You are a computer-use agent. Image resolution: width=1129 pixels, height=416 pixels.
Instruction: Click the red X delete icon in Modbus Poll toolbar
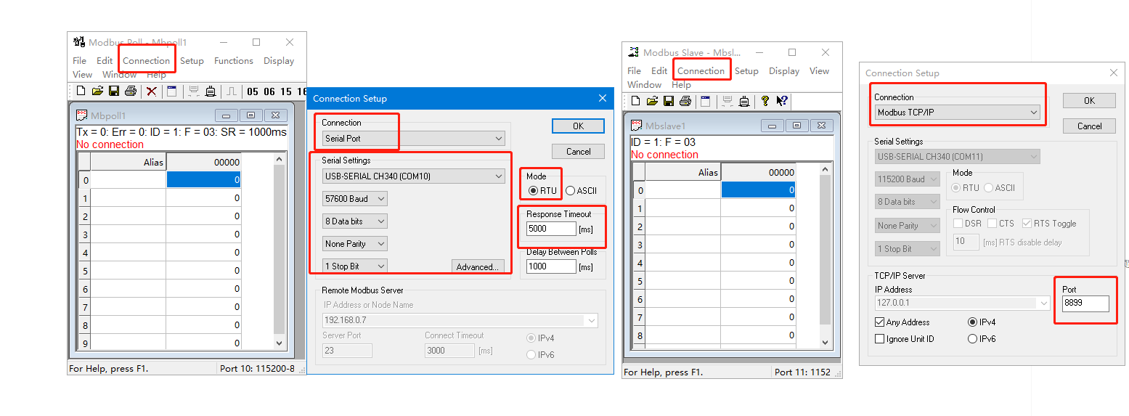(x=152, y=91)
